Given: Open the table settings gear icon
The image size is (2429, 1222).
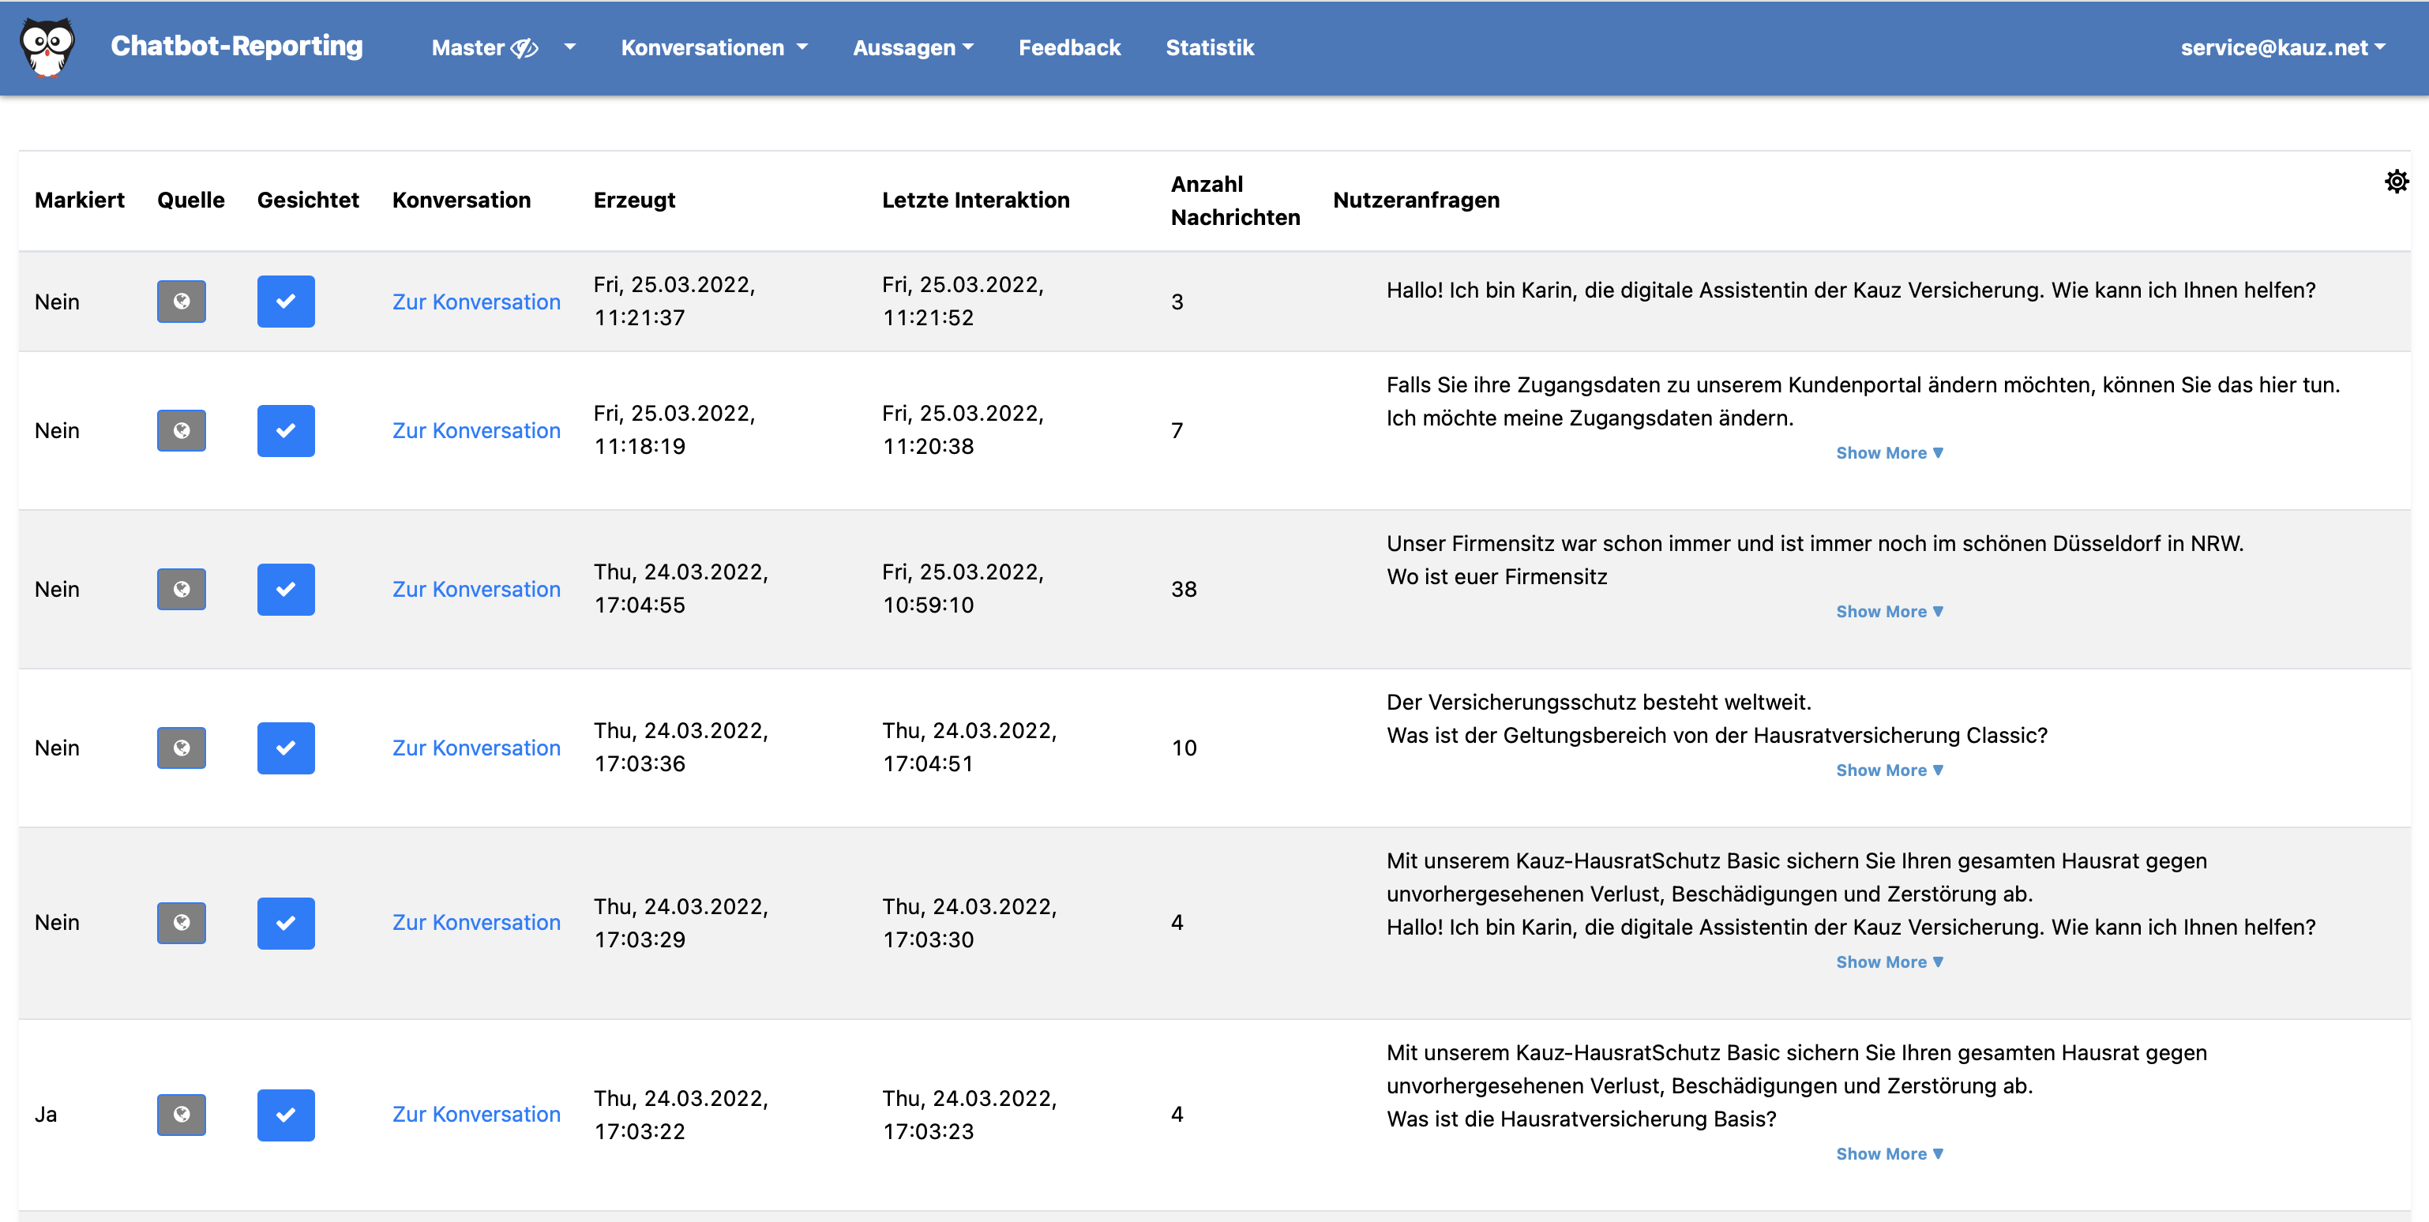Looking at the screenshot, I should (x=2396, y=181).
